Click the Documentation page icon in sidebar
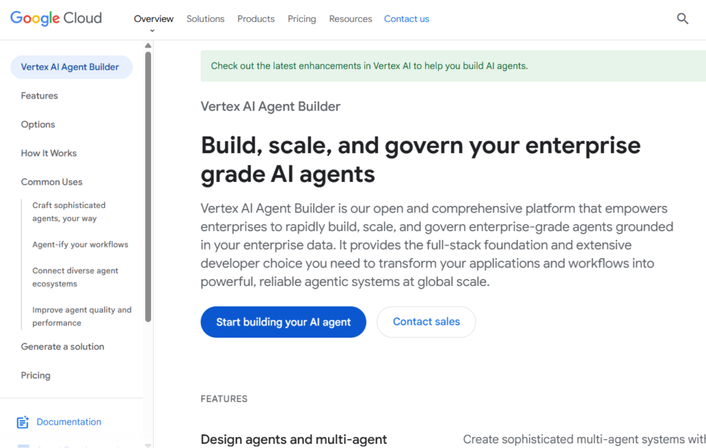 tap(23, 422)
